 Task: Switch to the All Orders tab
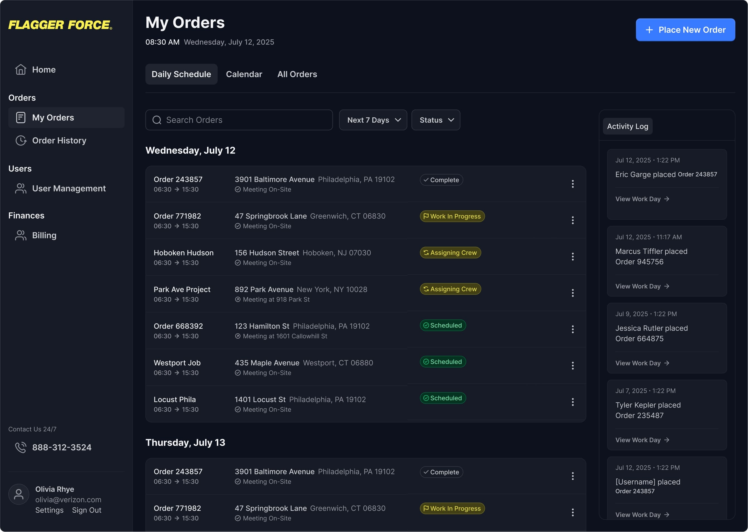tap(297, 74)
